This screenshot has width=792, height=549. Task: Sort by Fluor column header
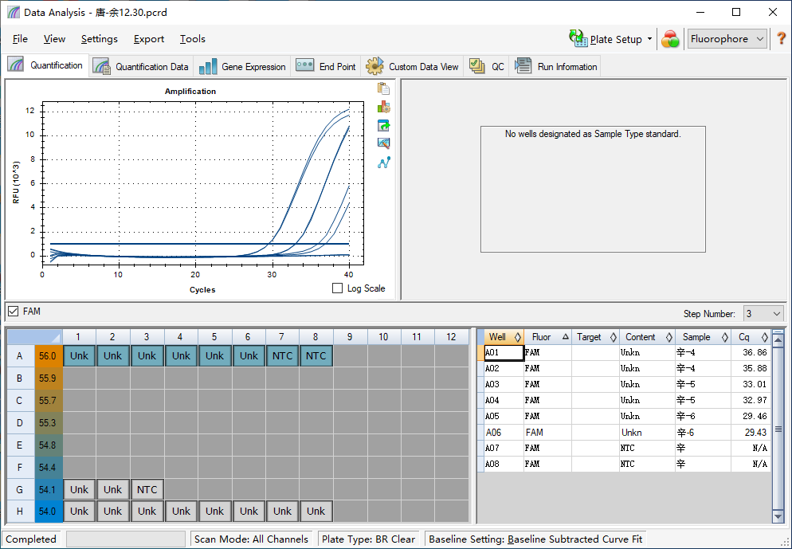547,337
